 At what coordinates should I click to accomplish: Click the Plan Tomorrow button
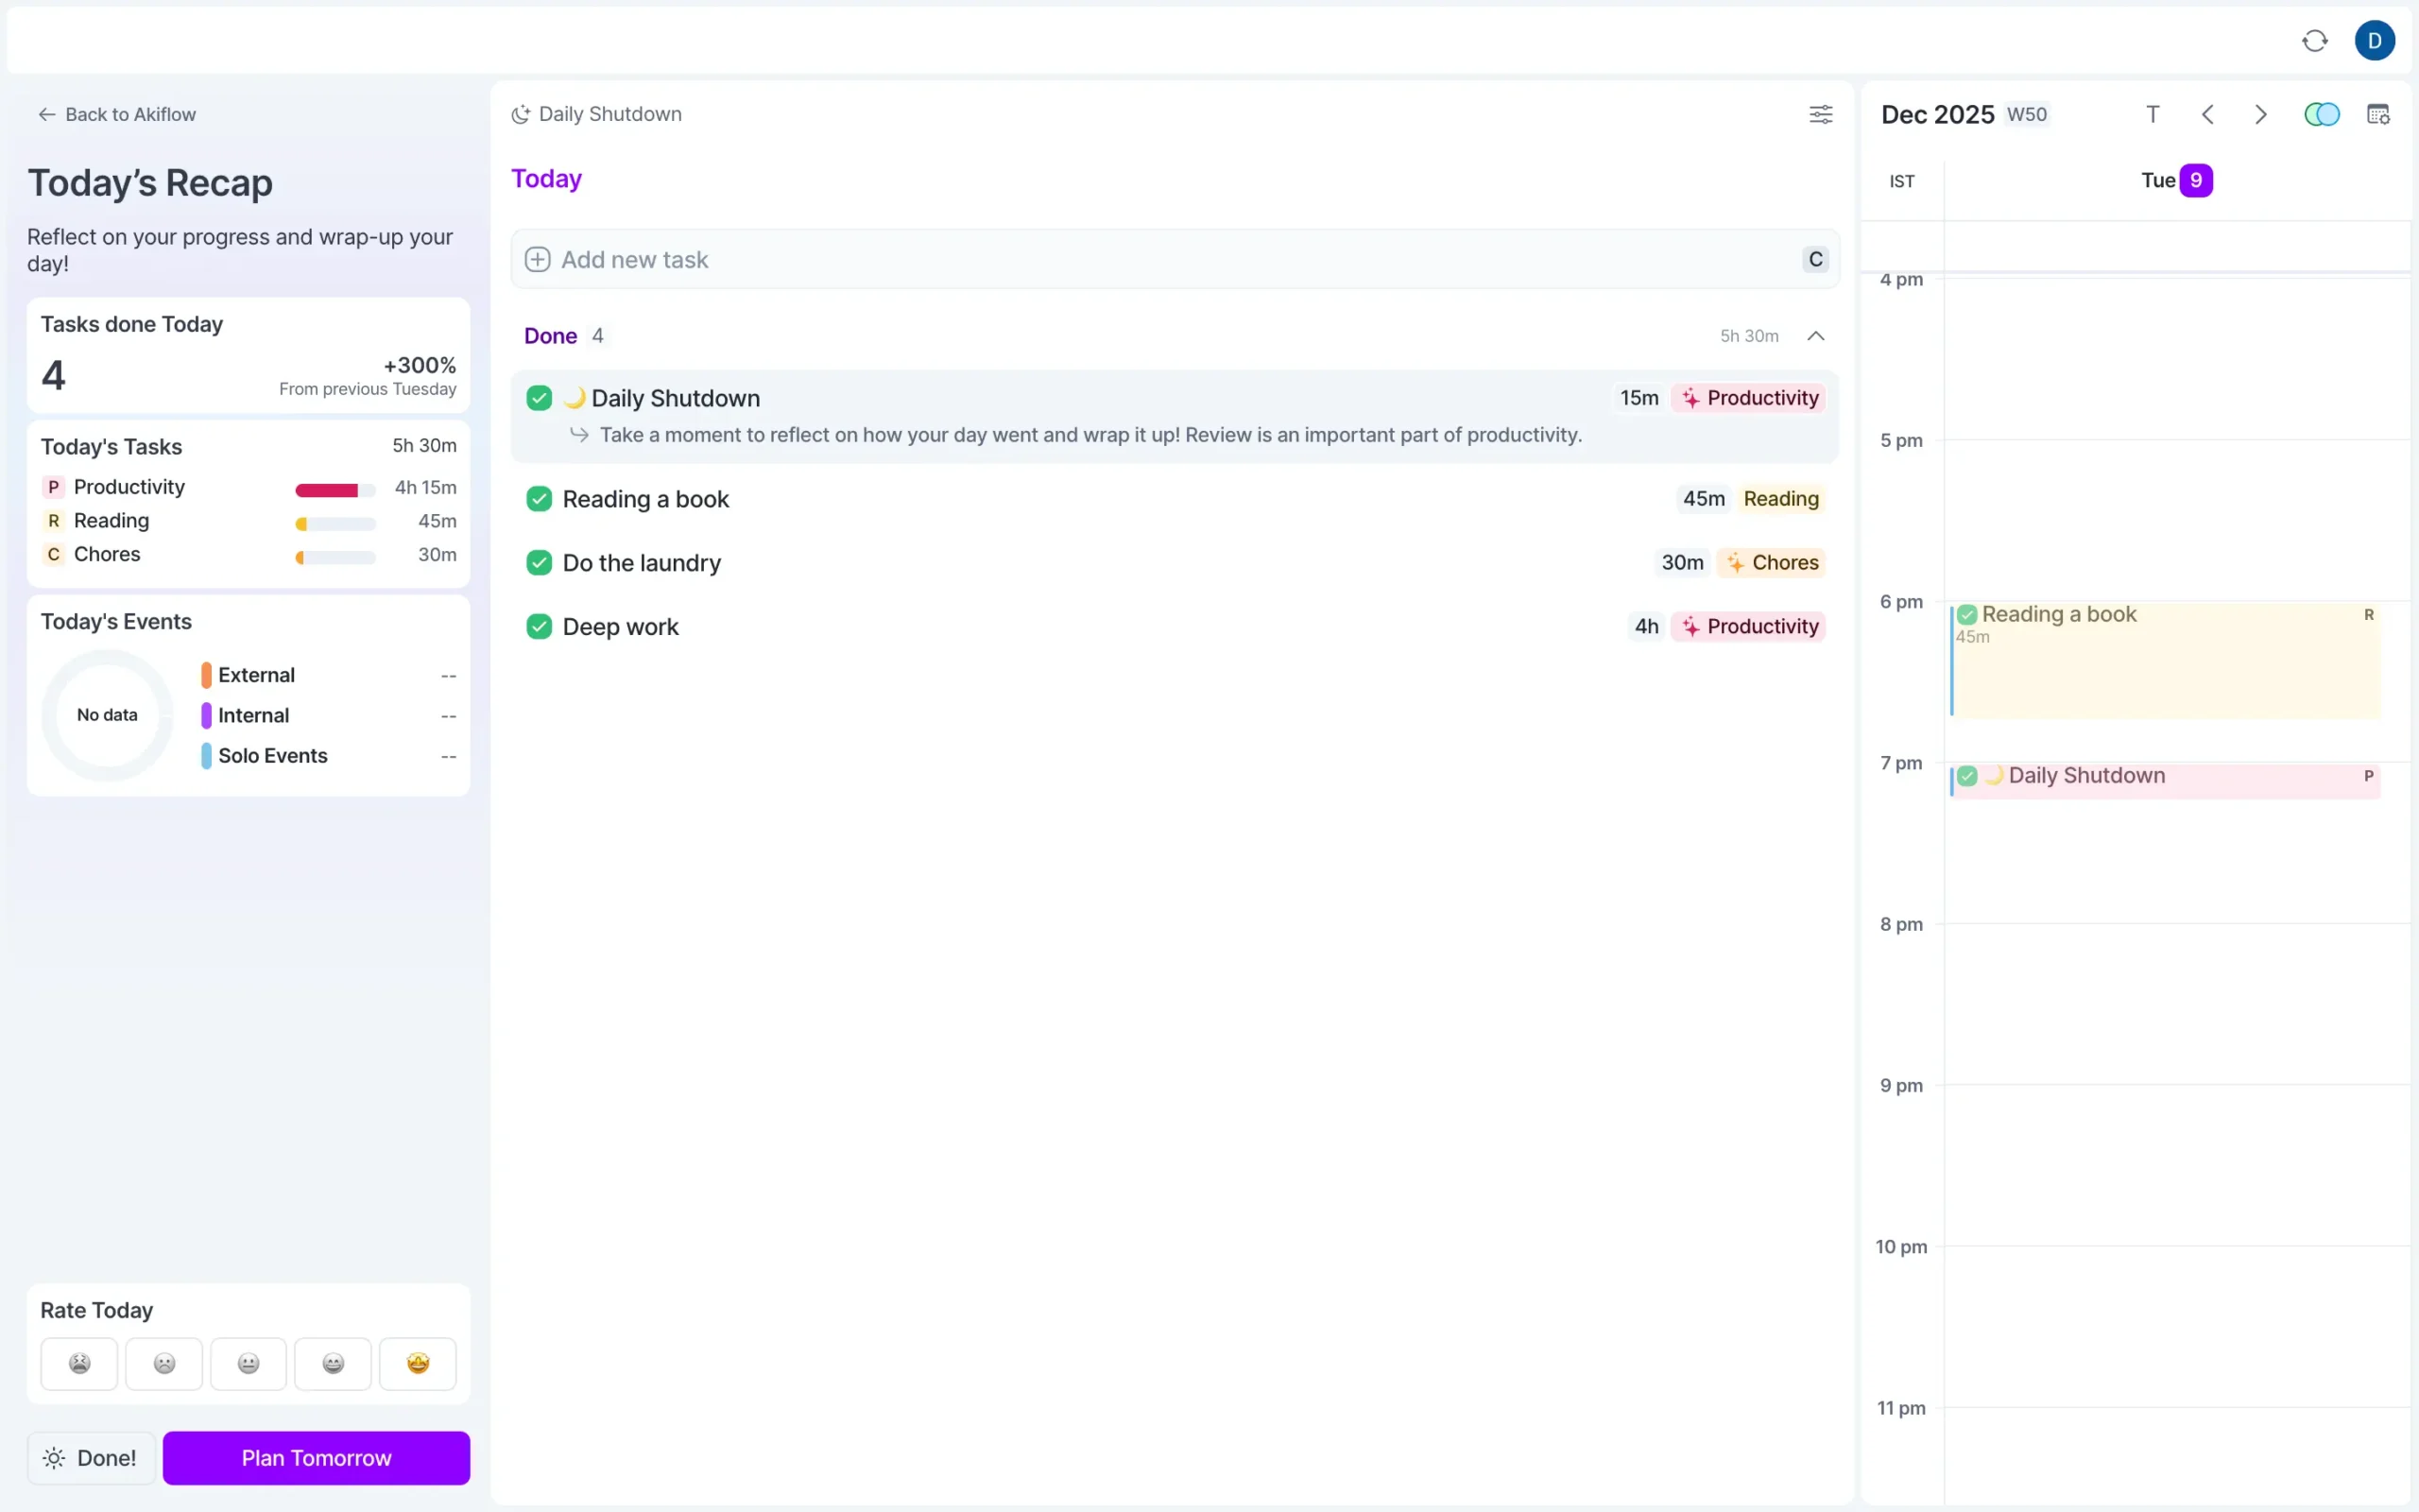(316, 1458)
